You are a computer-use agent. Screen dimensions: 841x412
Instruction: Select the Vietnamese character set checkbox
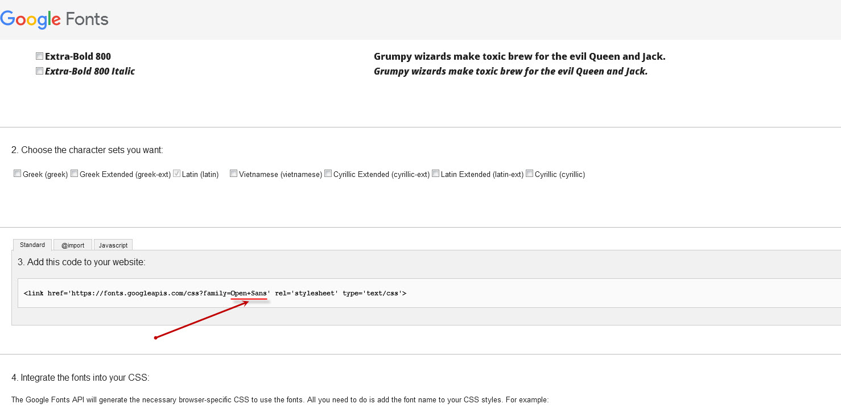click(234, 174)
